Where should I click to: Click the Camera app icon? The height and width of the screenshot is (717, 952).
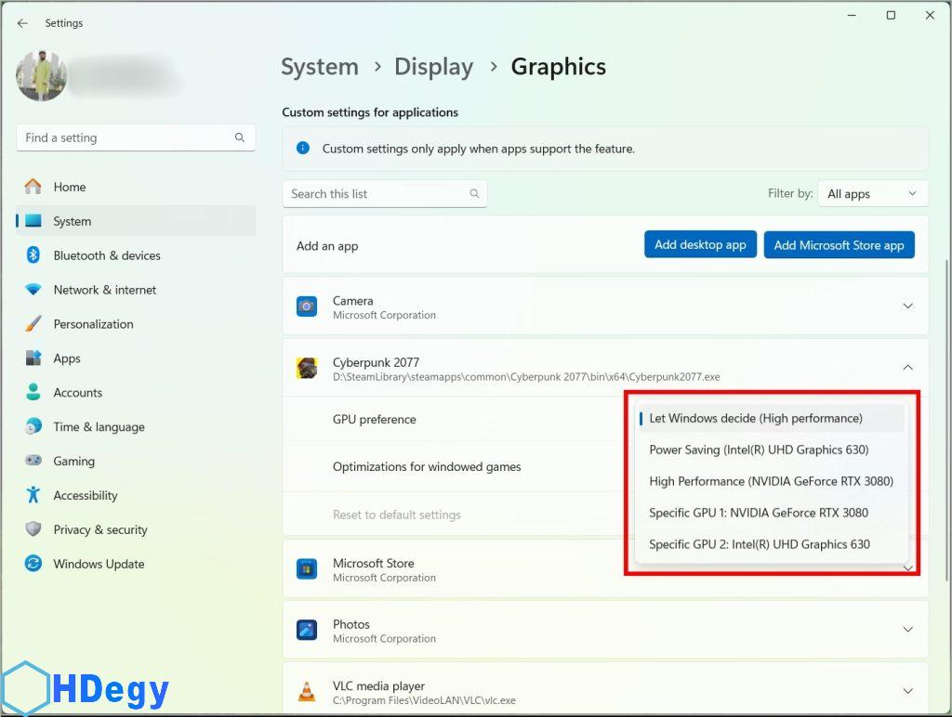[x=307, y=306]
